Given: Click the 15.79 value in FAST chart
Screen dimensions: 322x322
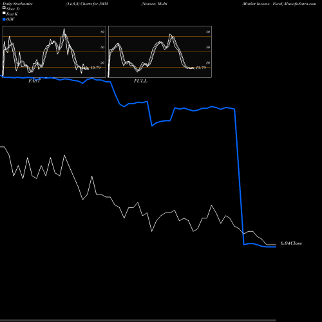Looking at the screenshot, I should click(x=95, y=68).
